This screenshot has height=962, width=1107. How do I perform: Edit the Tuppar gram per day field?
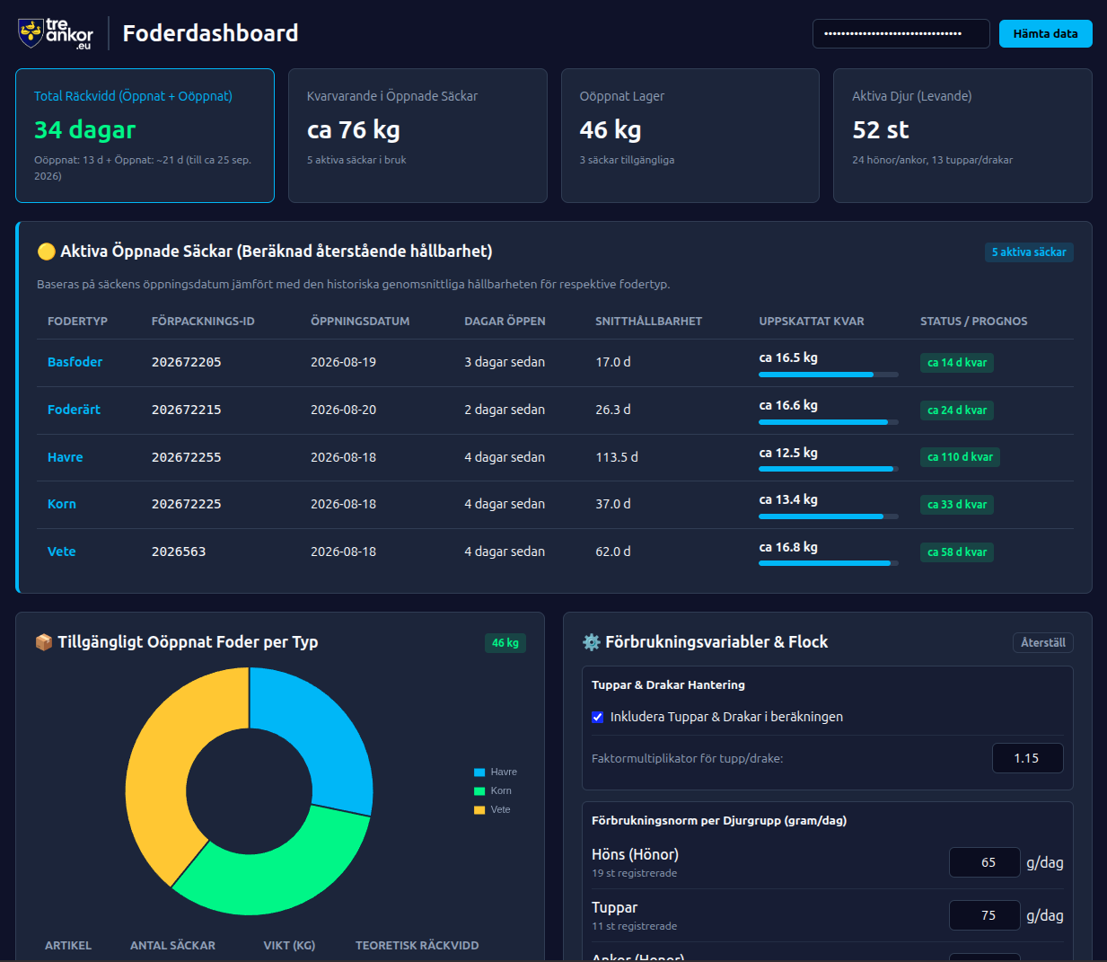click(985, 915)
